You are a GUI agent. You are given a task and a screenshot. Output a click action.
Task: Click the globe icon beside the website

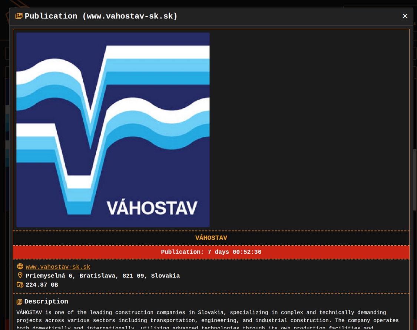(20, 267)
